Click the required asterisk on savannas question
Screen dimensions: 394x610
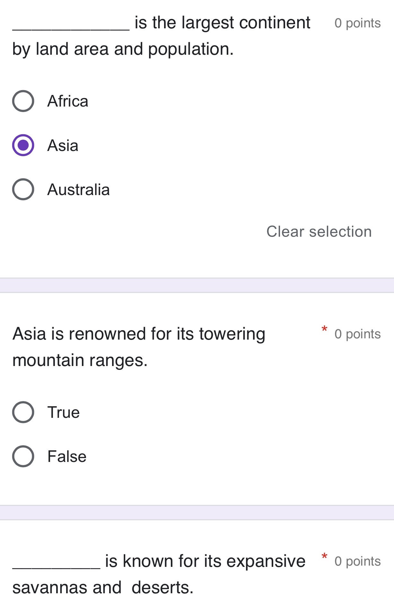coord(324,557)
